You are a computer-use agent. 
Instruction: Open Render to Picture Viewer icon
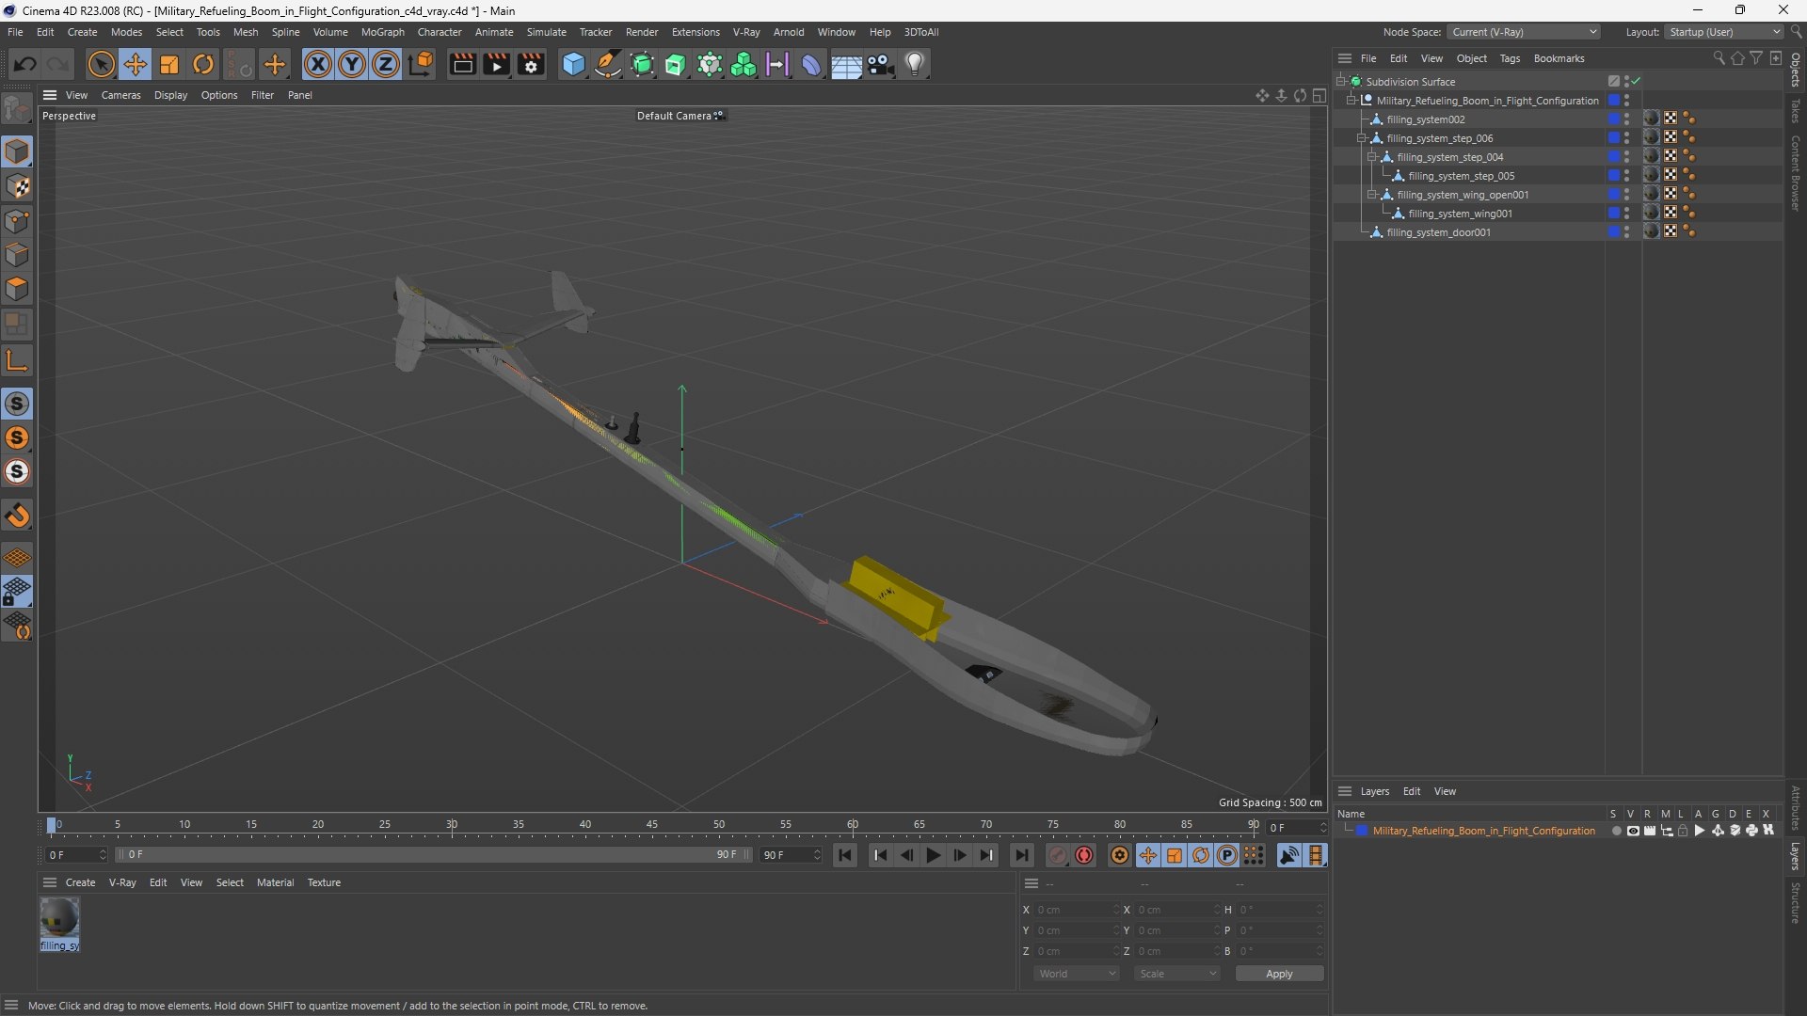(496, 64)
